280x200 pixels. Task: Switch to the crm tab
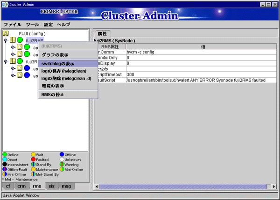[x=21, y=186]
